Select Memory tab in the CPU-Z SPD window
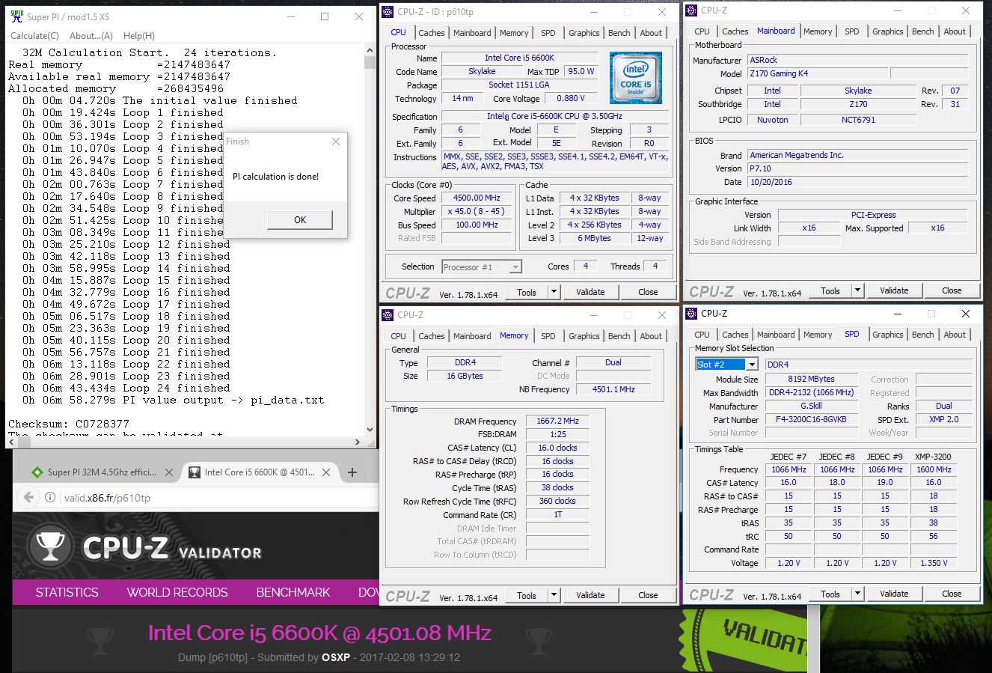Screen dimensions: 992x673 click(818, 335)
